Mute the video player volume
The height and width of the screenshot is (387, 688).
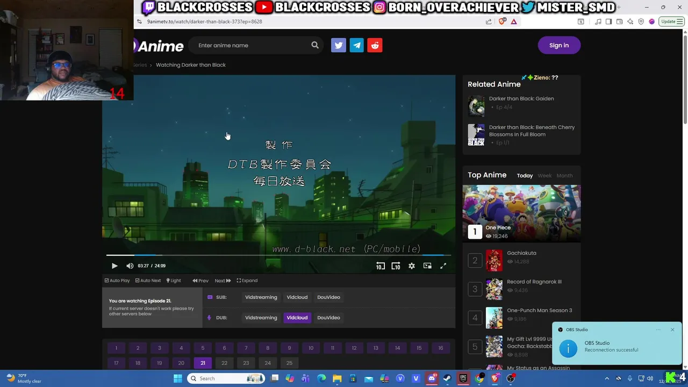[x=130, y=266]
